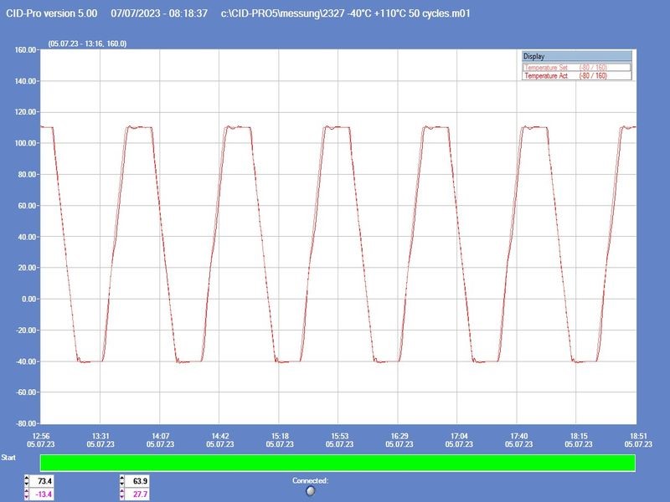Click the 140.00 y-axis label

click(x=26, y=81)
